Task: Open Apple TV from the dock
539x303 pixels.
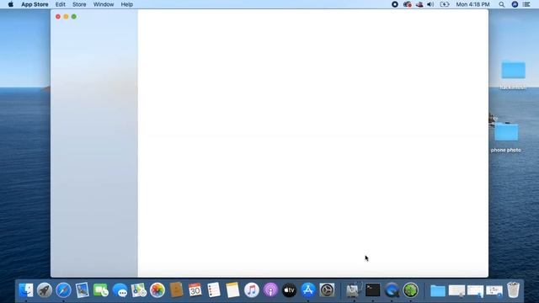Action: (x=289, y=290)
